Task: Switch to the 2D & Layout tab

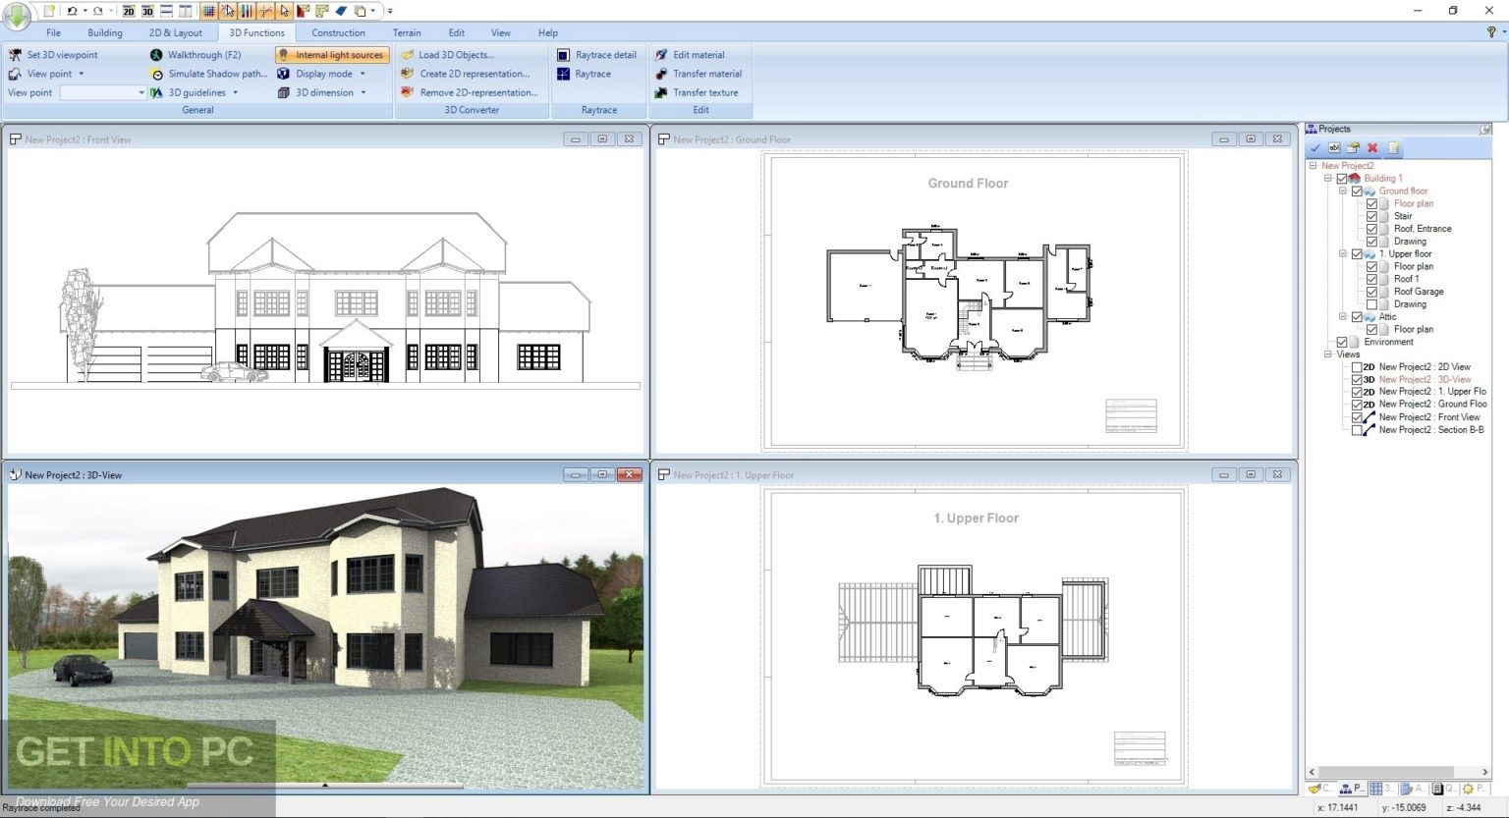Action: pos(176,32)
